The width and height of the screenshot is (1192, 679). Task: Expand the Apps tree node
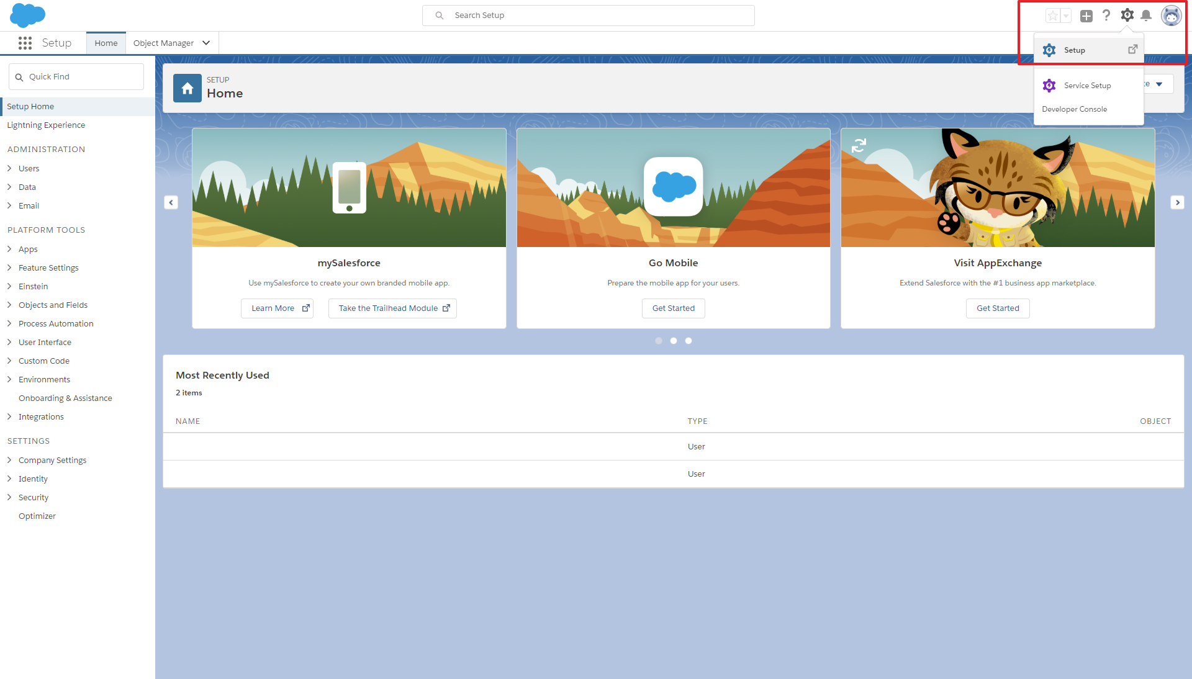[9, 249]
